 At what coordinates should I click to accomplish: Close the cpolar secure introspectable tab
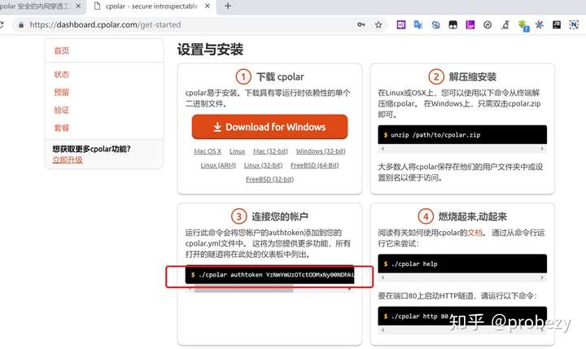[x=208, y=6]
